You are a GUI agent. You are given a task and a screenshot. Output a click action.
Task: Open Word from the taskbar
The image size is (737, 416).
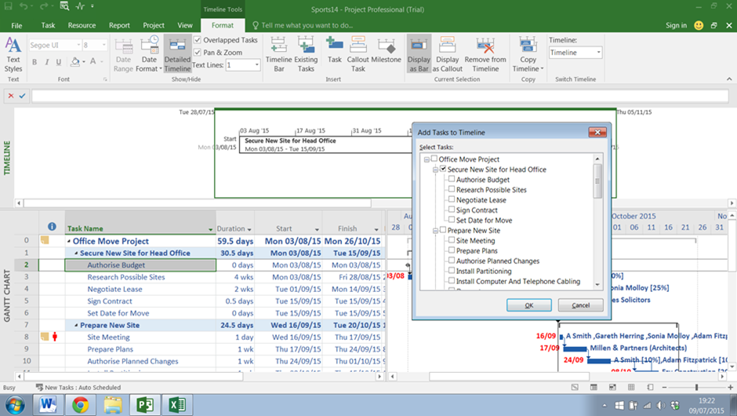tap(48, 405)
